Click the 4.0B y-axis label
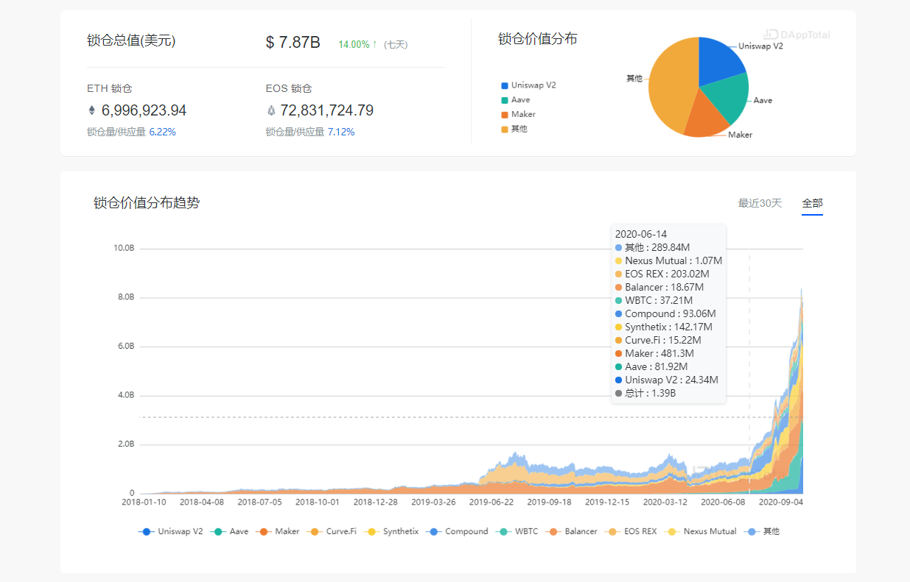910x582 pixels. click(x=125, y=395)
